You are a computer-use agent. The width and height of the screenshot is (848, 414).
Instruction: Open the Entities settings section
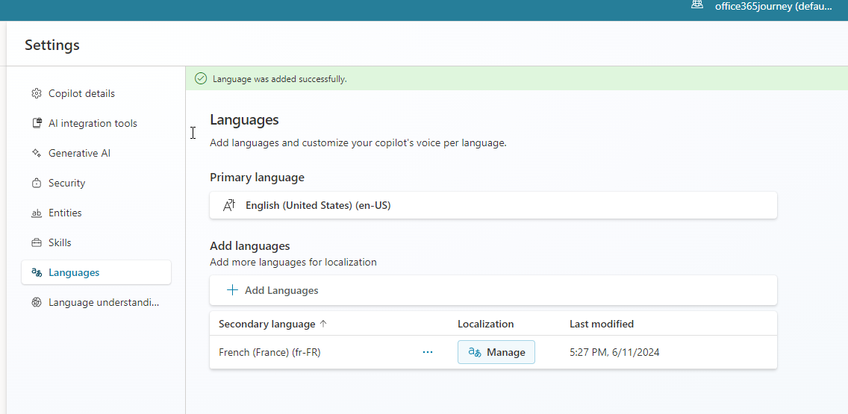[65, 213]
